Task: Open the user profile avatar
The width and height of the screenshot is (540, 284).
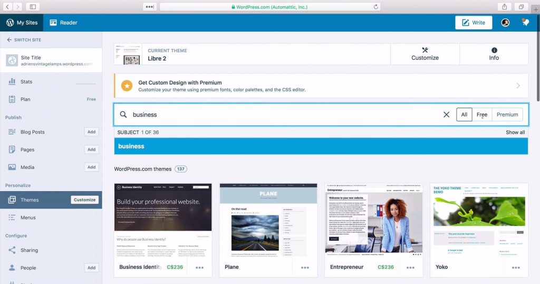Action: click(x=505, y=23)
